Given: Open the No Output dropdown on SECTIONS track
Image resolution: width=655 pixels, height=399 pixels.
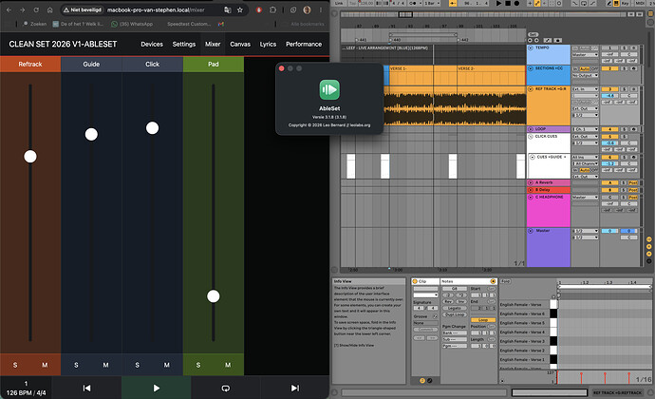Looking at the screenshot, I should [585, 75].
